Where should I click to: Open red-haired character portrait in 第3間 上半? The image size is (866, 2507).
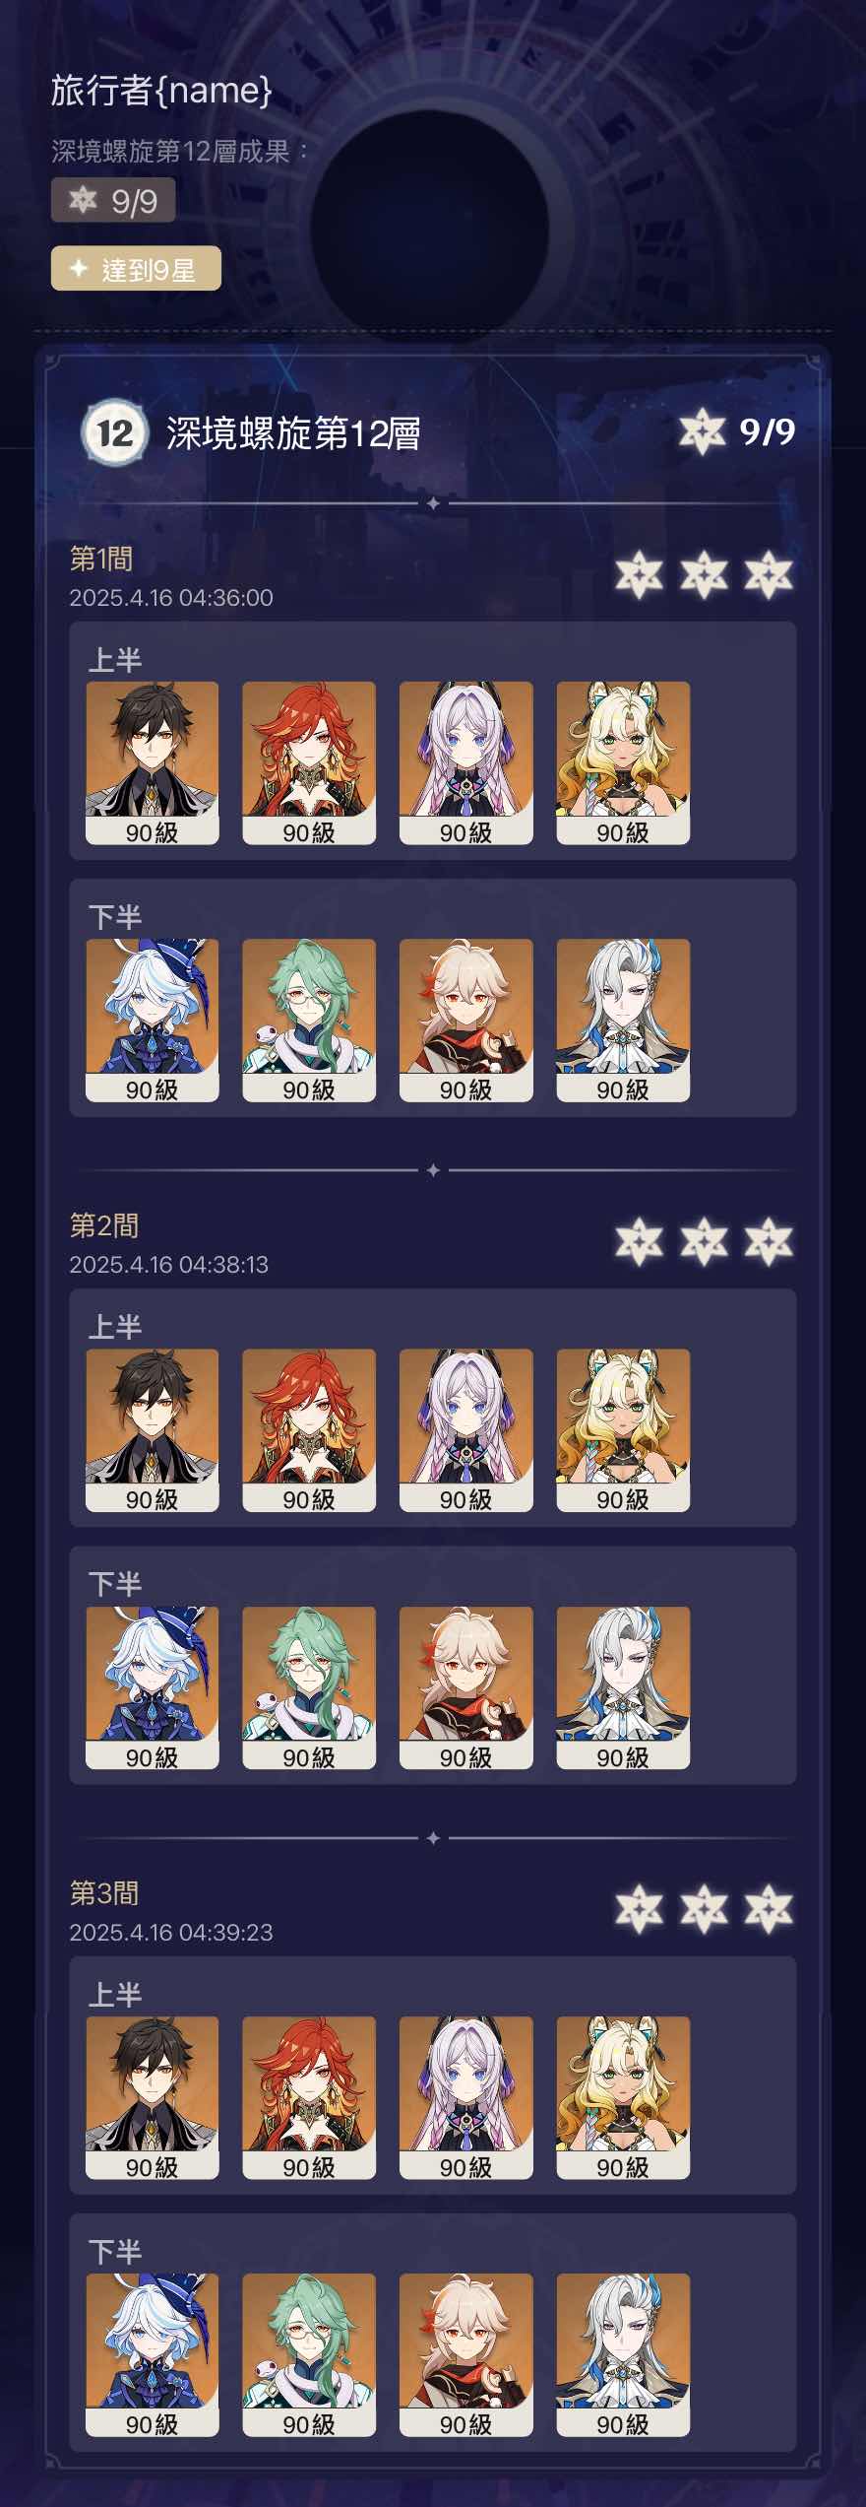tap(309, 2098)
